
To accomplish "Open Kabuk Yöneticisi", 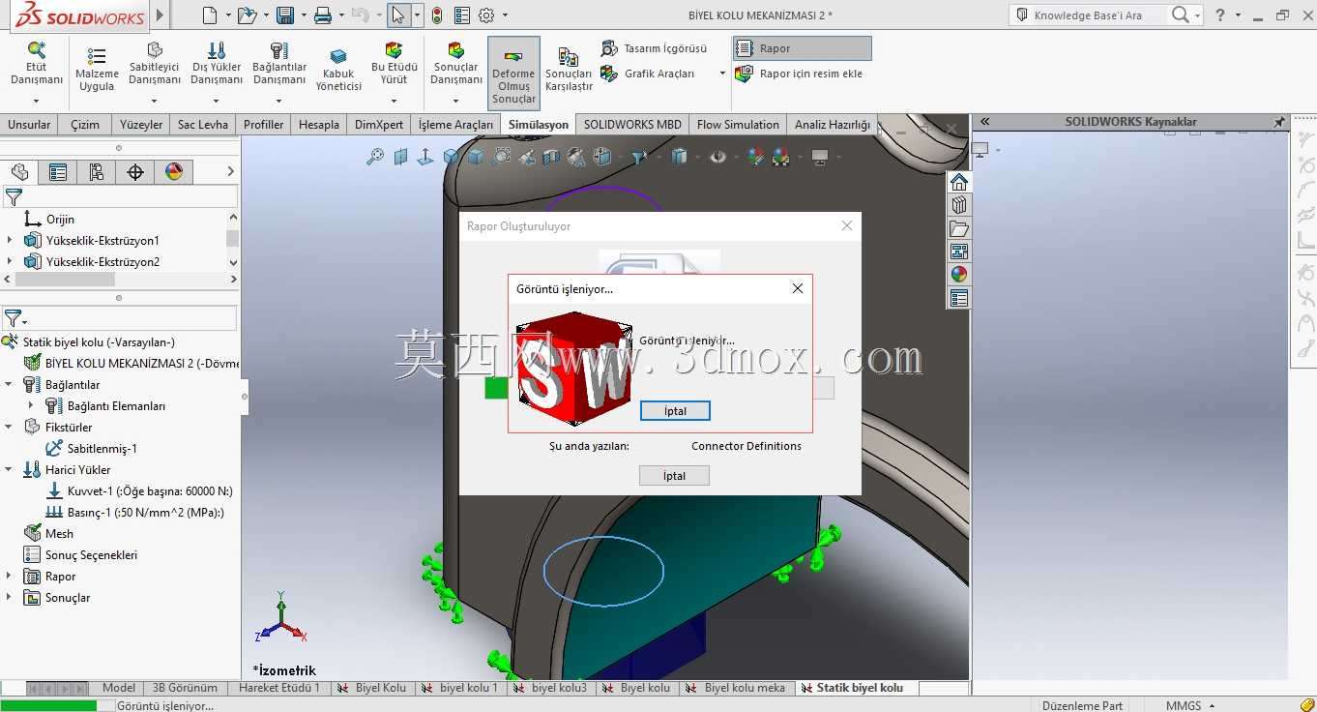I will [x=338, y=69].
